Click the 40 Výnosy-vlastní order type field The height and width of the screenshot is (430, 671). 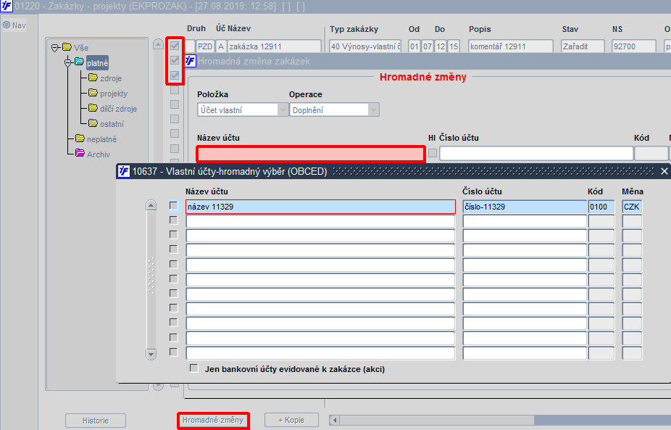coord(365,46)
